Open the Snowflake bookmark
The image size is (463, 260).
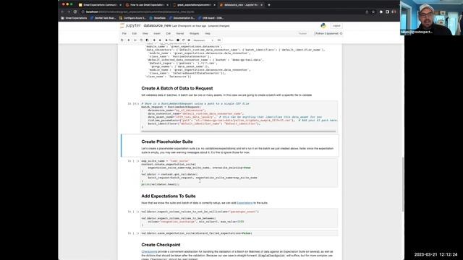click(157, 18)
